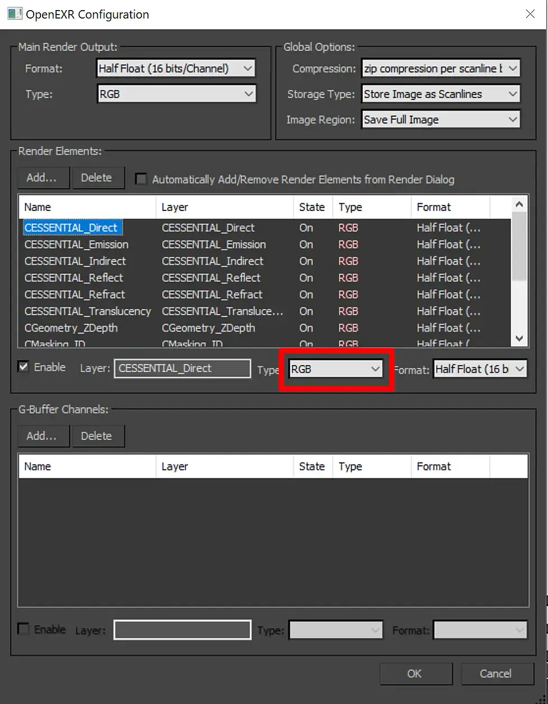Click the RGB type of CESSENTIAL_Reflect
Screen dimensions: 548x704
tap(348, 277)
